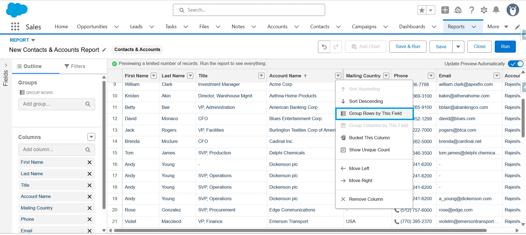Choose Sort Descending from column menu
This screenshot has width=526, height=235.
pyautogui.click(x=374, y=101)
